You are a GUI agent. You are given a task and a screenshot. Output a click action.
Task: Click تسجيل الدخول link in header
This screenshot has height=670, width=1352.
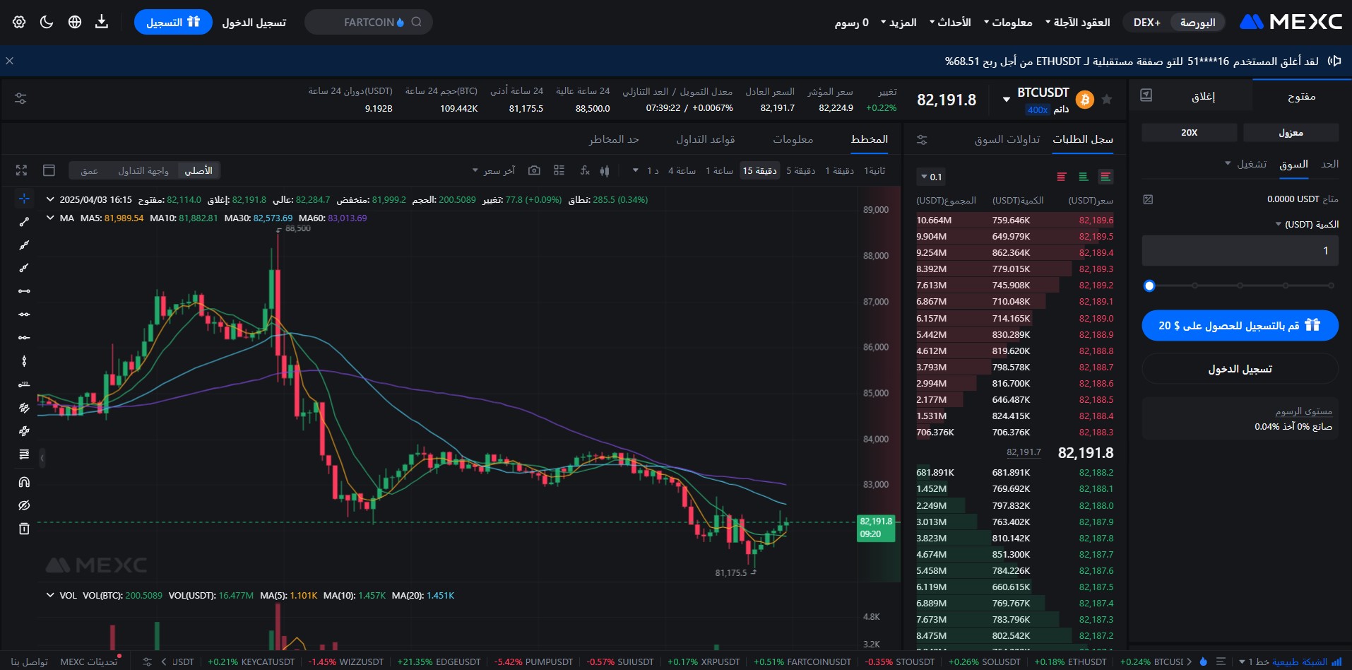[x=254, y=23]
